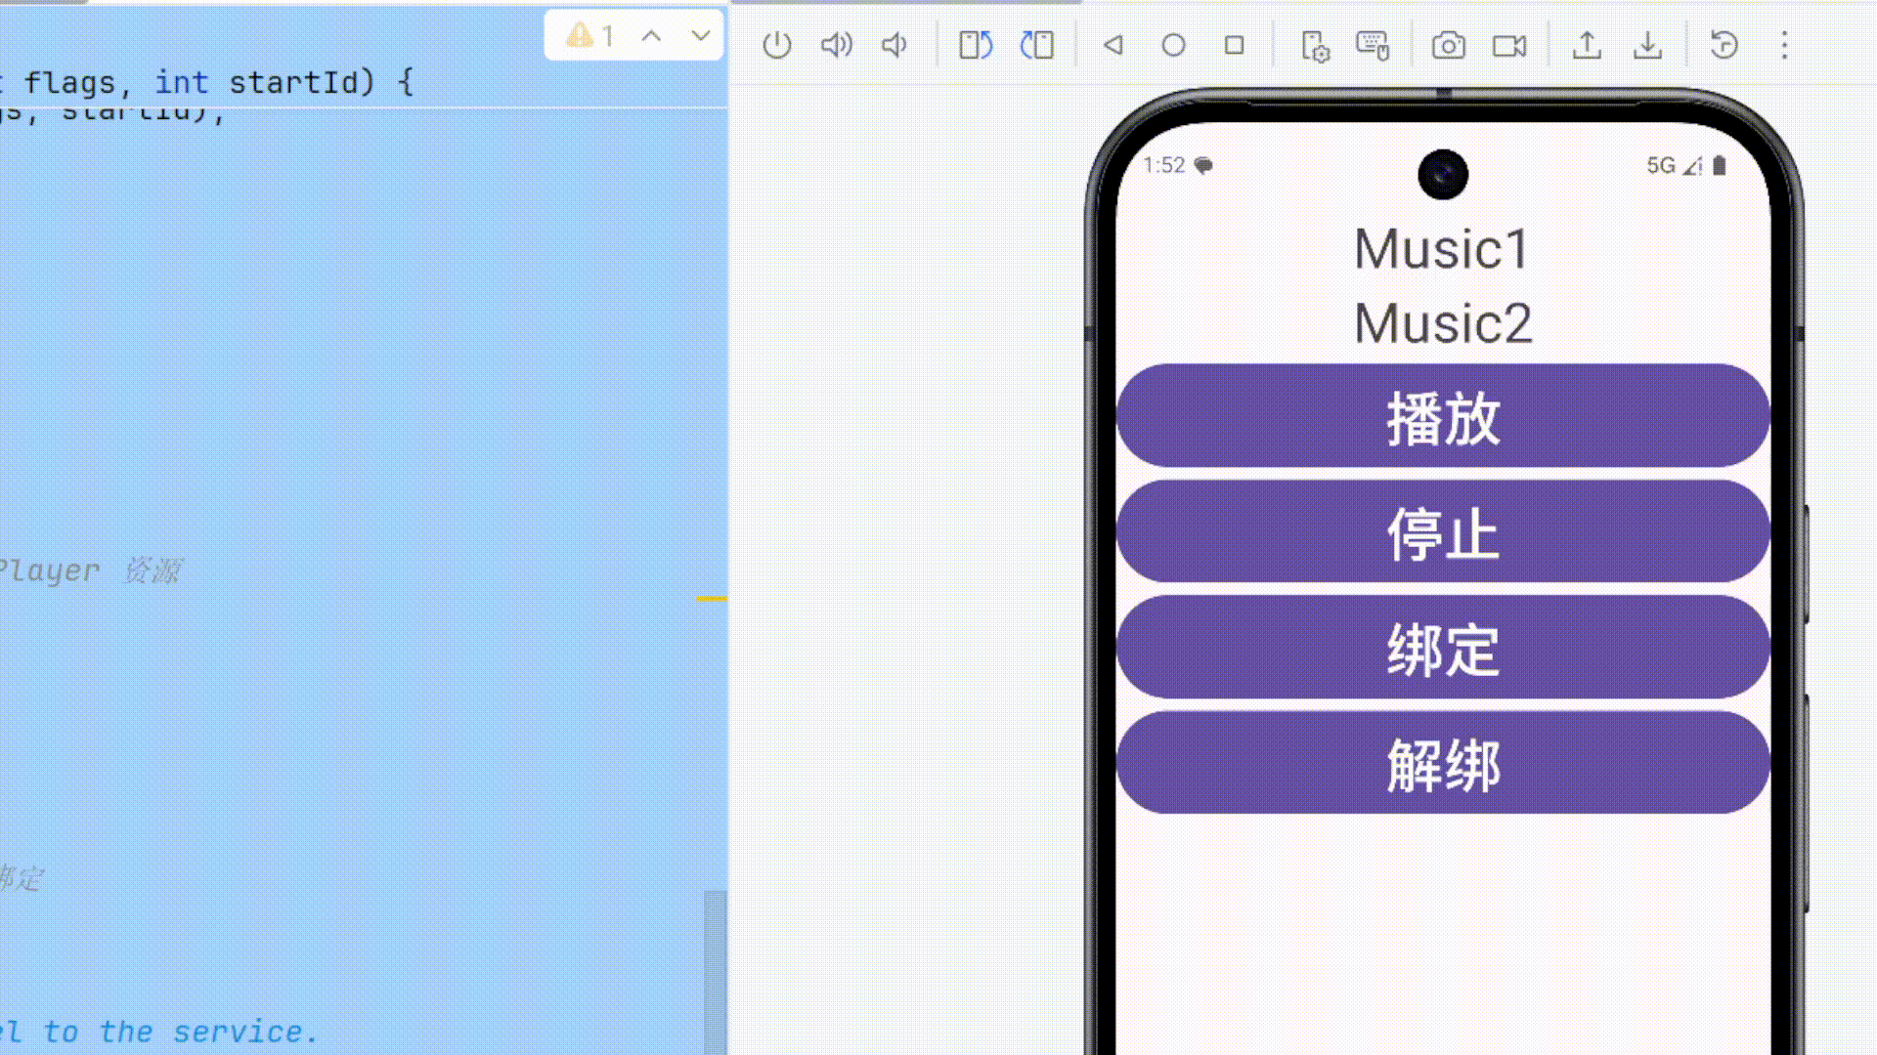1877x1055 pixels.
Task: Rotate the device counterclockwise
Action: point(975,45)
